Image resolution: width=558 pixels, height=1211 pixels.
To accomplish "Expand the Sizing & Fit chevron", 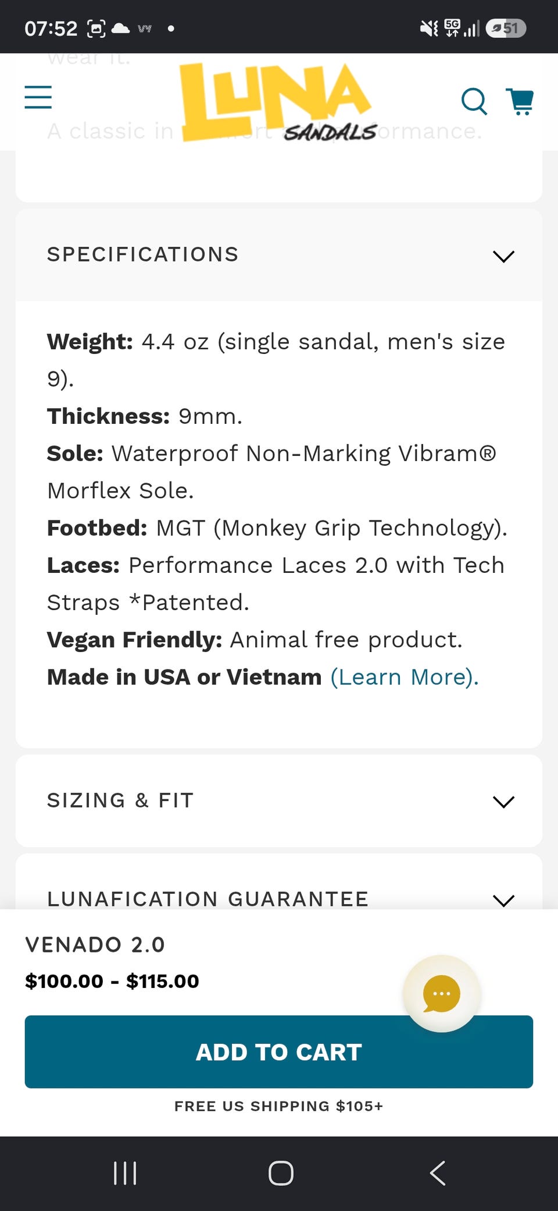I will (503, 802).
